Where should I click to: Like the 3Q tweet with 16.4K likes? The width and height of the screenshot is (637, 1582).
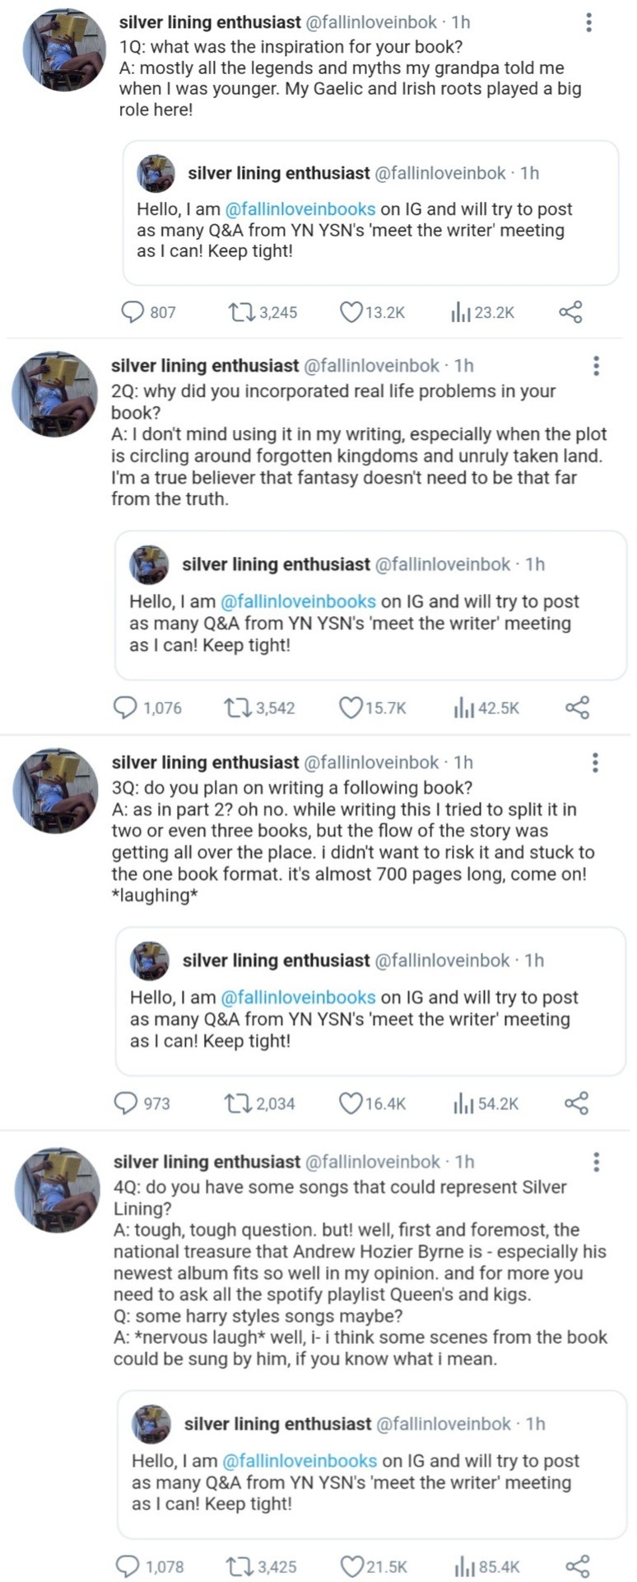351,1103
